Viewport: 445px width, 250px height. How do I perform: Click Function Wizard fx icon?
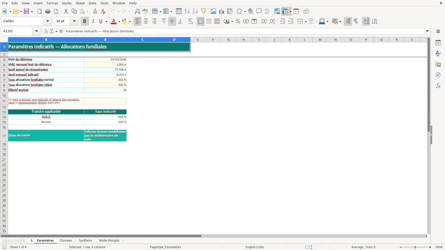(x=46, y=31)
